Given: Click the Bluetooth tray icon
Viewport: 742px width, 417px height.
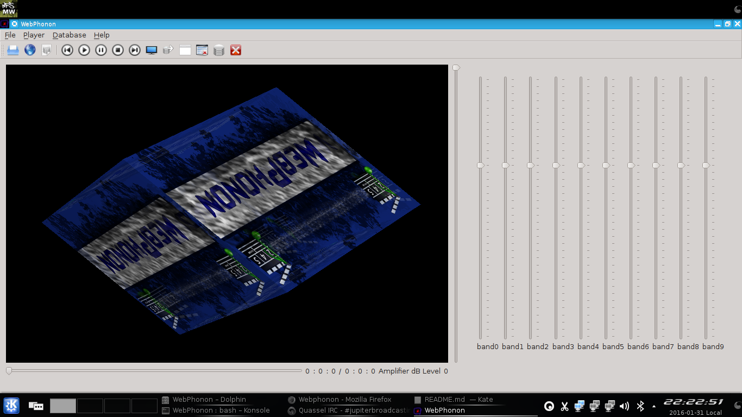Looking at the screenshot, I should coord(640,406).
